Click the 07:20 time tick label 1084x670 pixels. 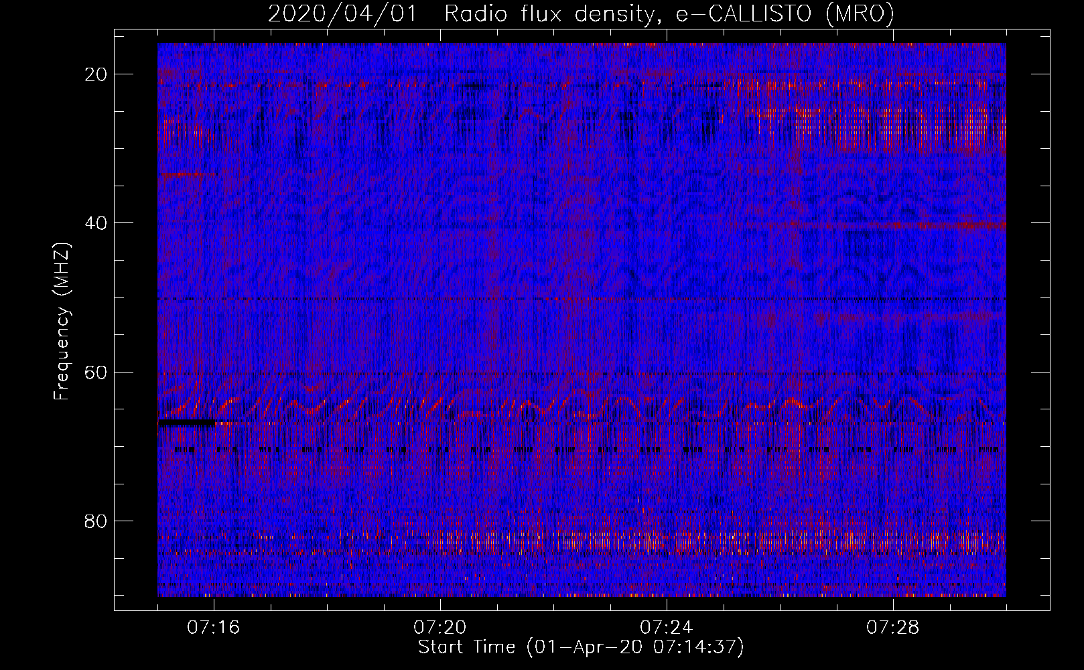(440, 628)
